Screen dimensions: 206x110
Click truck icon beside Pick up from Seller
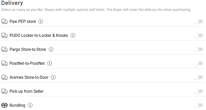click(5, 91)
